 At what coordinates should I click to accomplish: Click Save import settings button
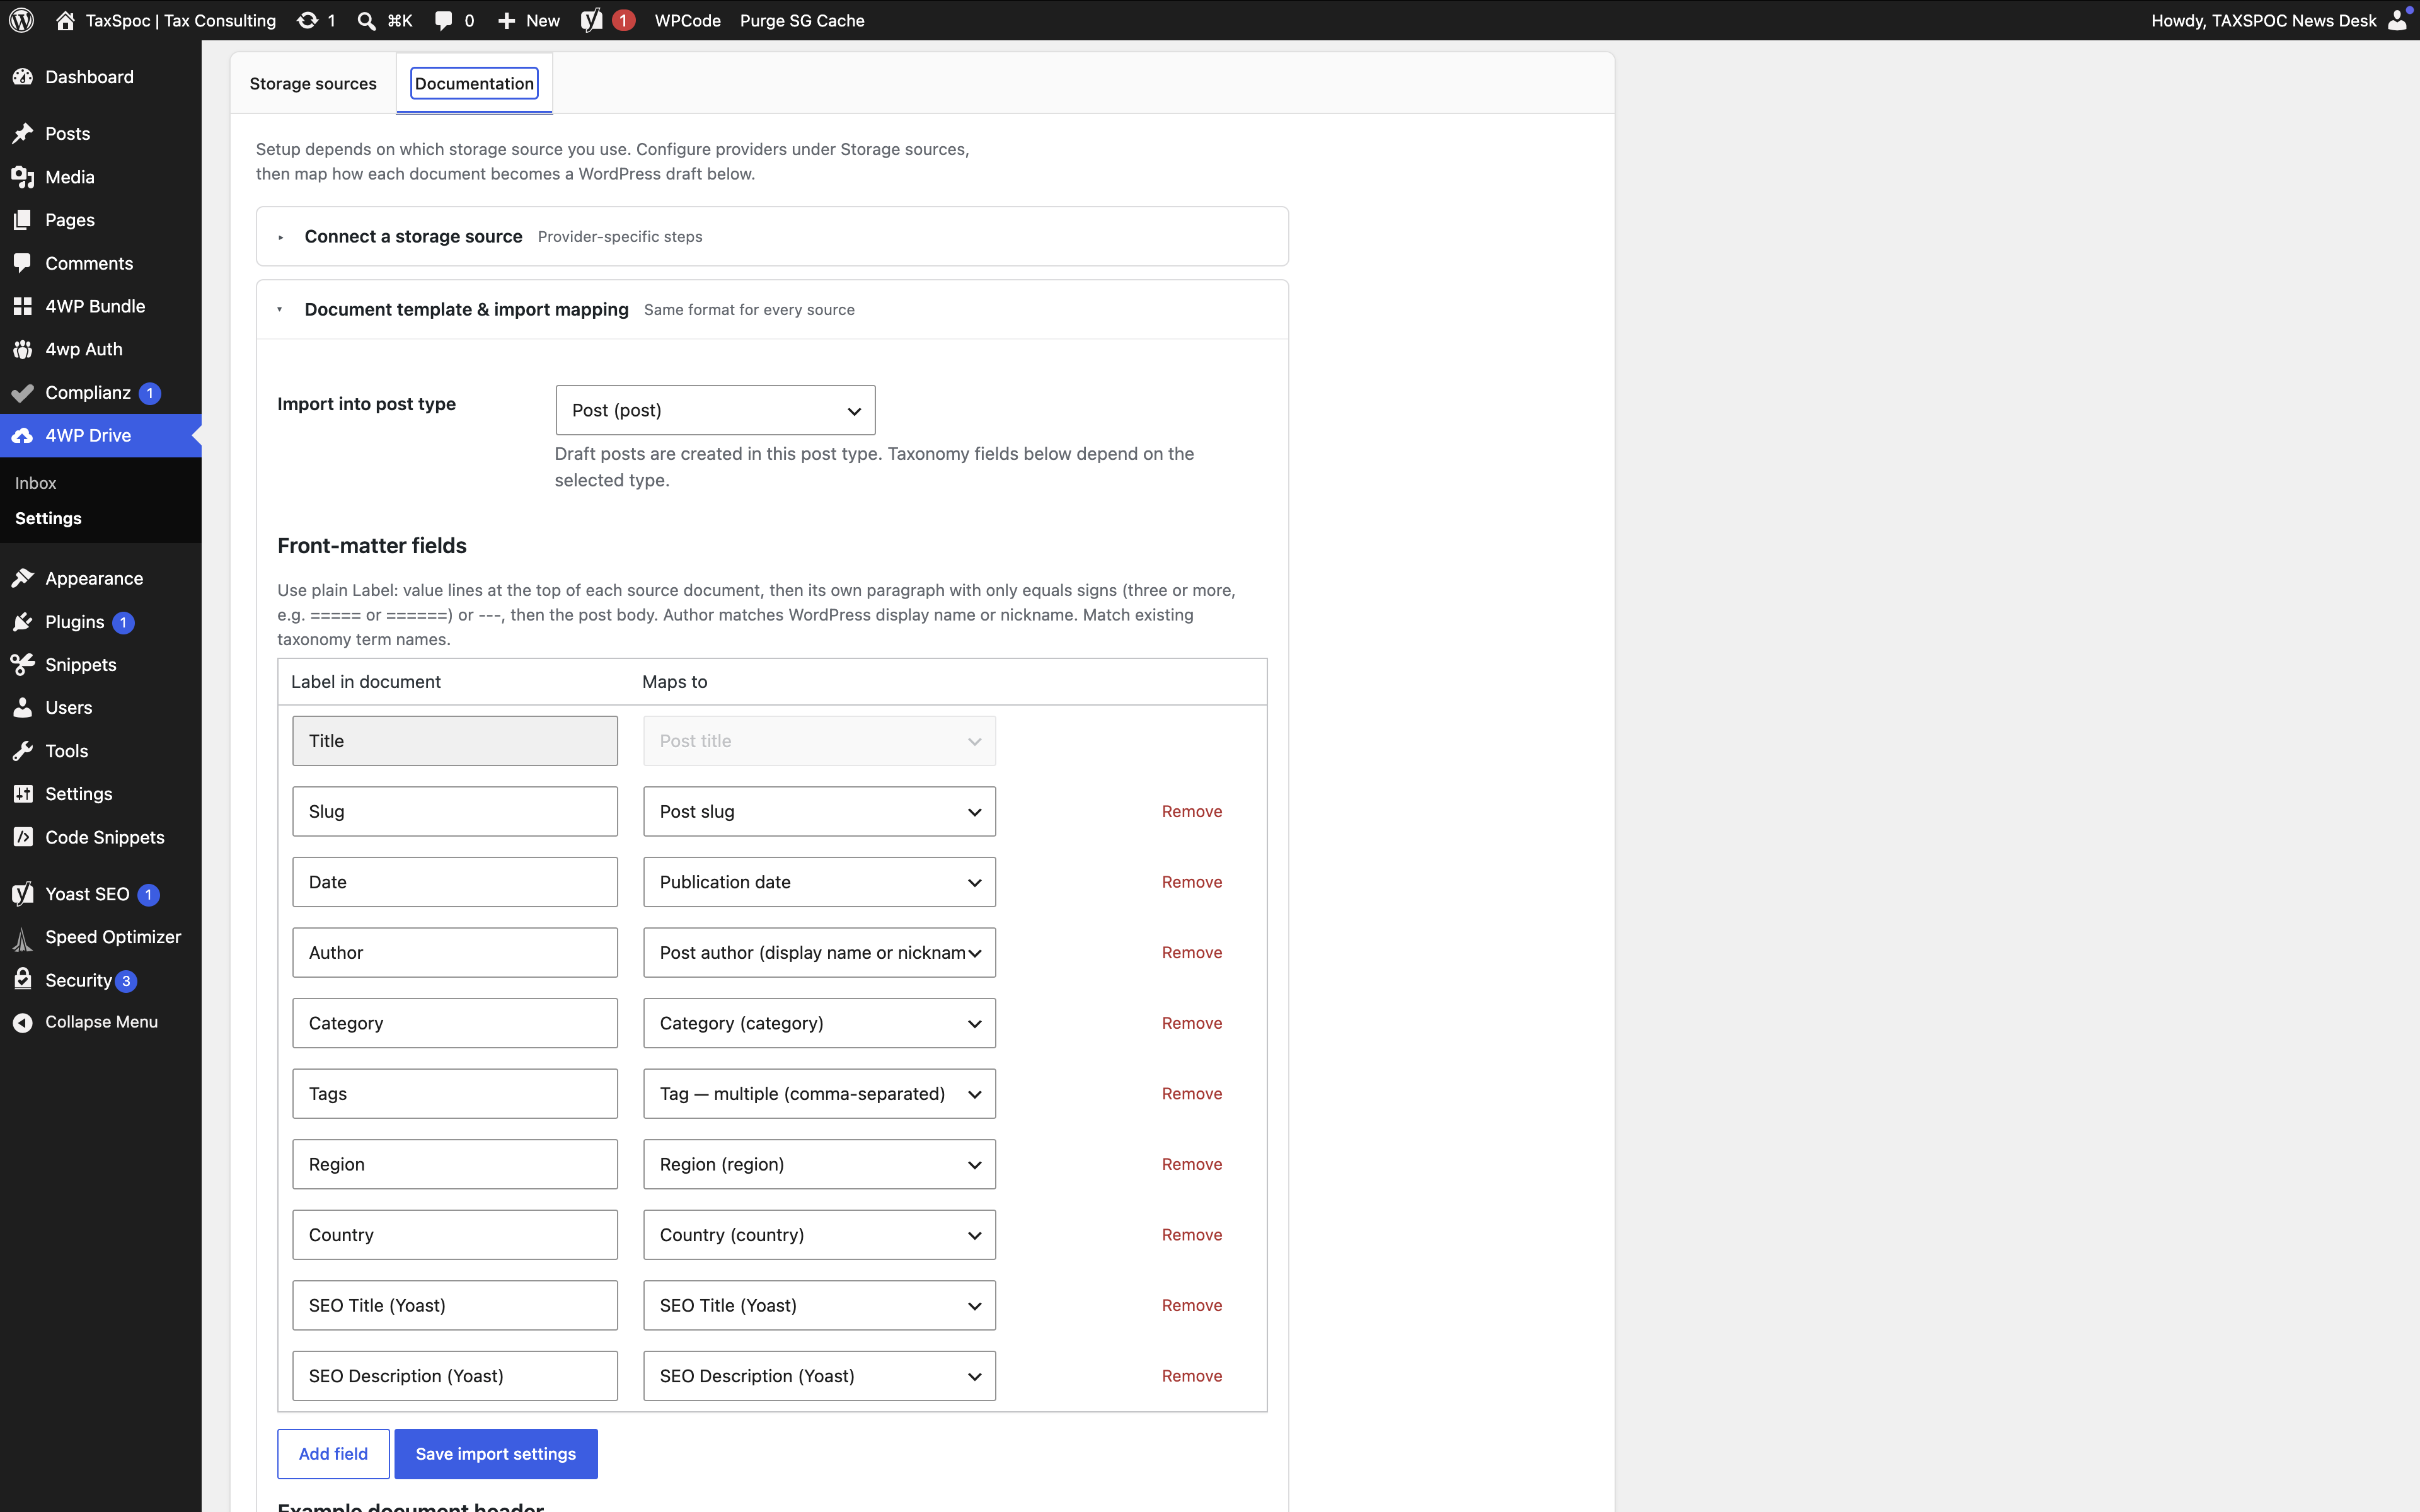[x=496, y=1454]
